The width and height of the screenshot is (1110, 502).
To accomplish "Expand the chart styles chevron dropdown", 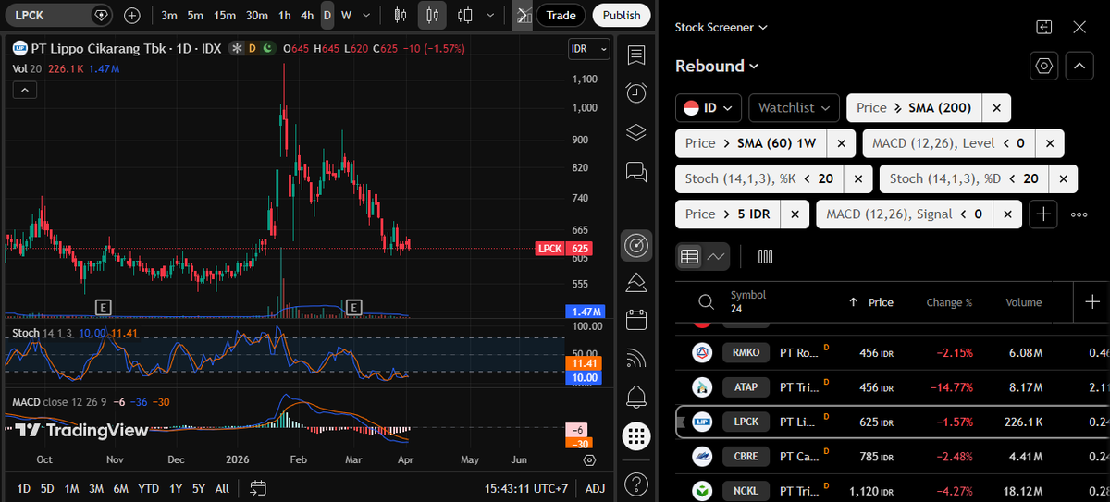I will click(490, 15).
